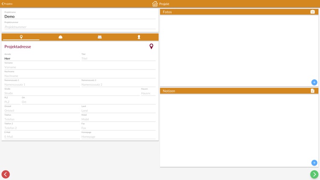
Task: Click the Straße input field
Action: [x=72, y=93]
